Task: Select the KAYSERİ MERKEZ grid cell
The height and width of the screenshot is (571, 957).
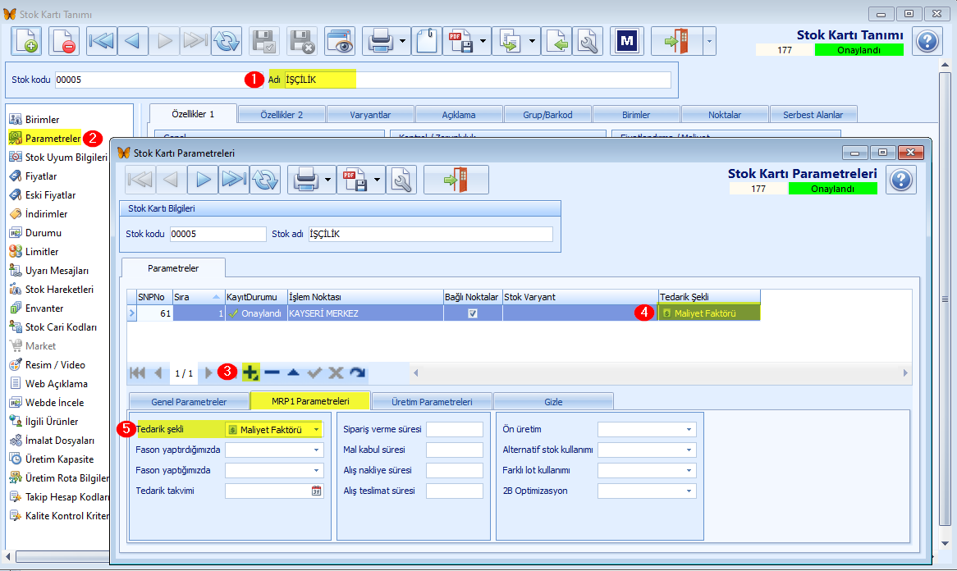Action: (365, 313)
